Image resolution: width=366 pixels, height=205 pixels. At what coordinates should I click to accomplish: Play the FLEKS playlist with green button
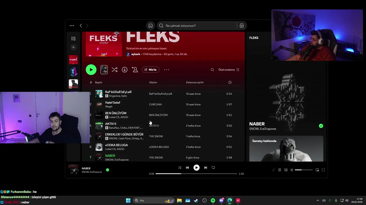[91, 70]
